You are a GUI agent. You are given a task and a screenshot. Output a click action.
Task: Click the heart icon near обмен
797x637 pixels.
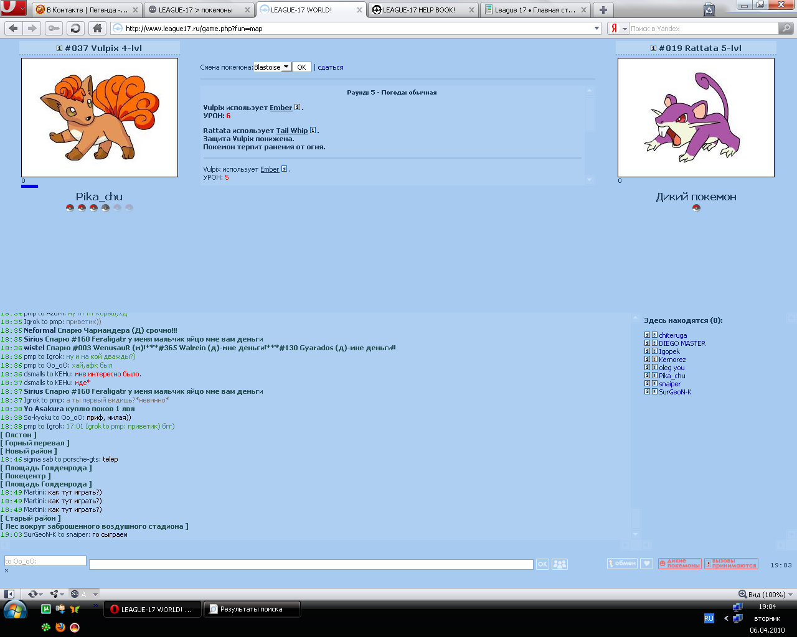[647, 564]
